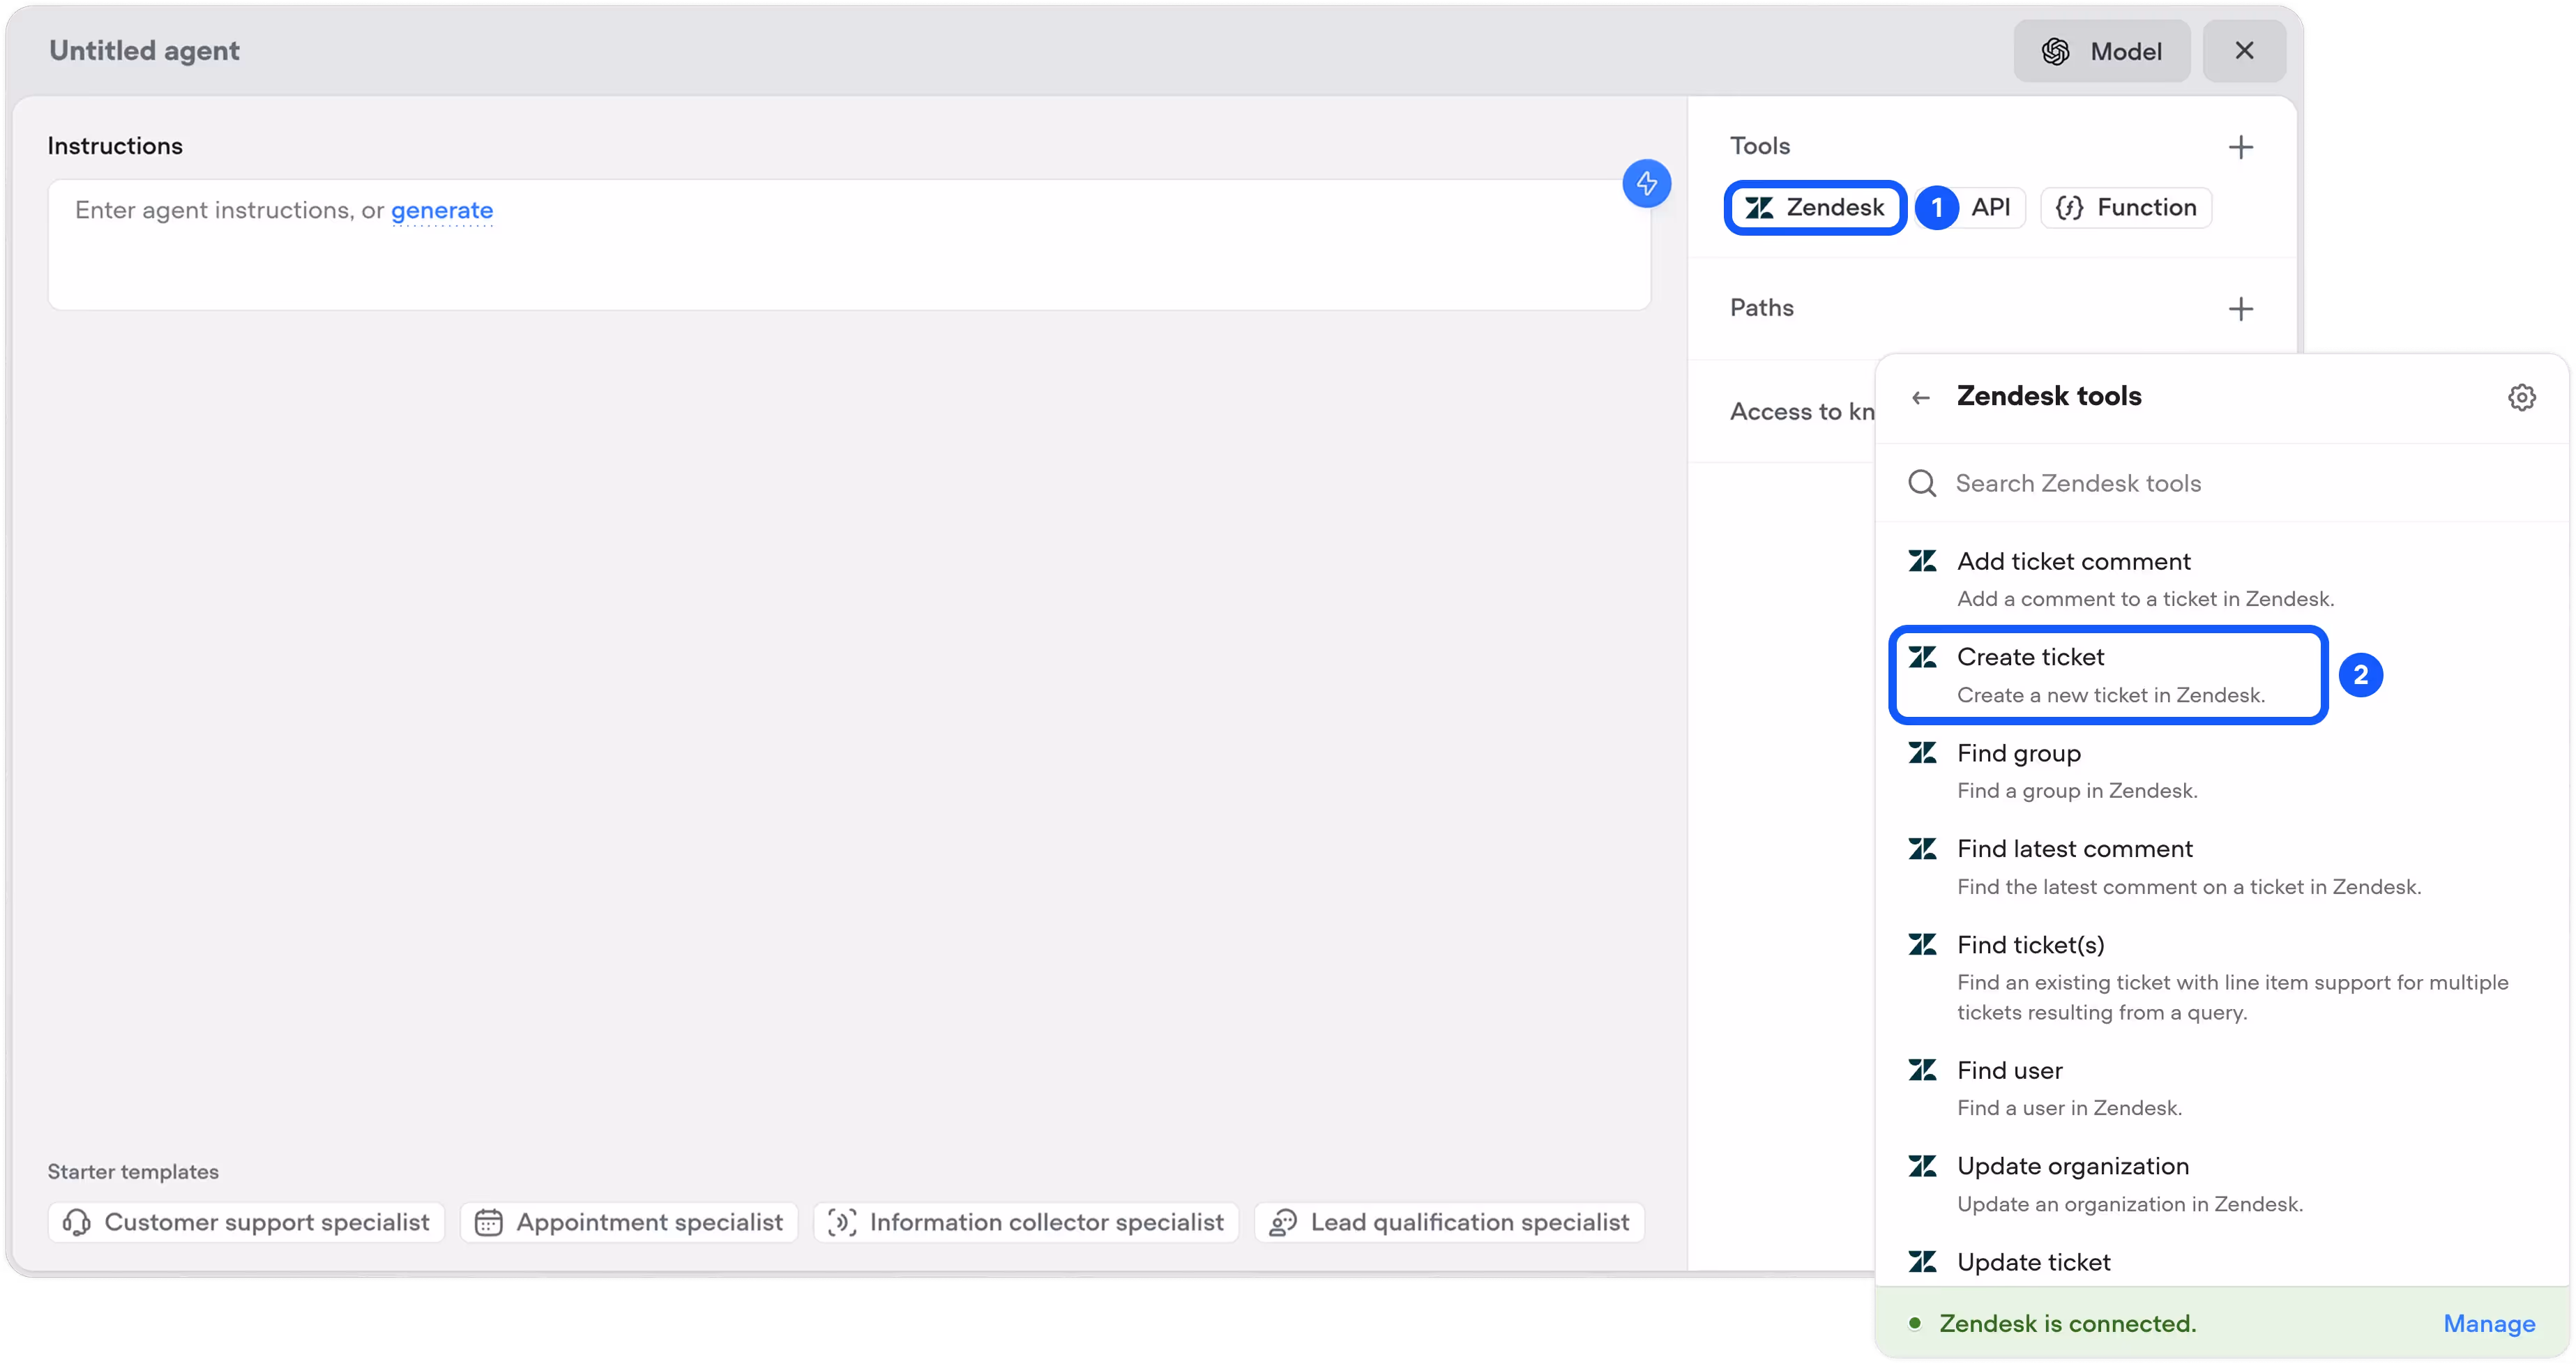Select the API tool chip
This screenshot has width=2576, height=1364.
click(1989, 208)
